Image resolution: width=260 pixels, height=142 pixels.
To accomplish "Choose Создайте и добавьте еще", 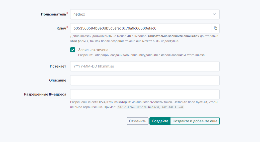I will pyautogui.click(x=195, y=121).
